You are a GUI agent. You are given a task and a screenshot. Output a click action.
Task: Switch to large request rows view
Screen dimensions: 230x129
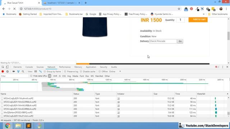coord(36,71)
